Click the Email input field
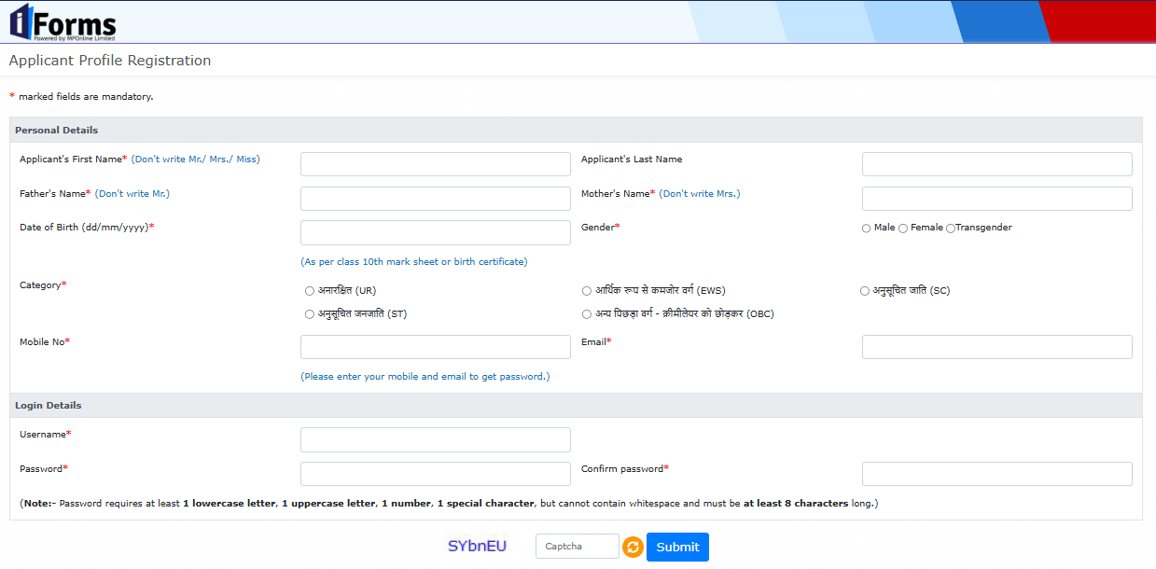Viewport: 1156px width, 569px height. point(996,347)
